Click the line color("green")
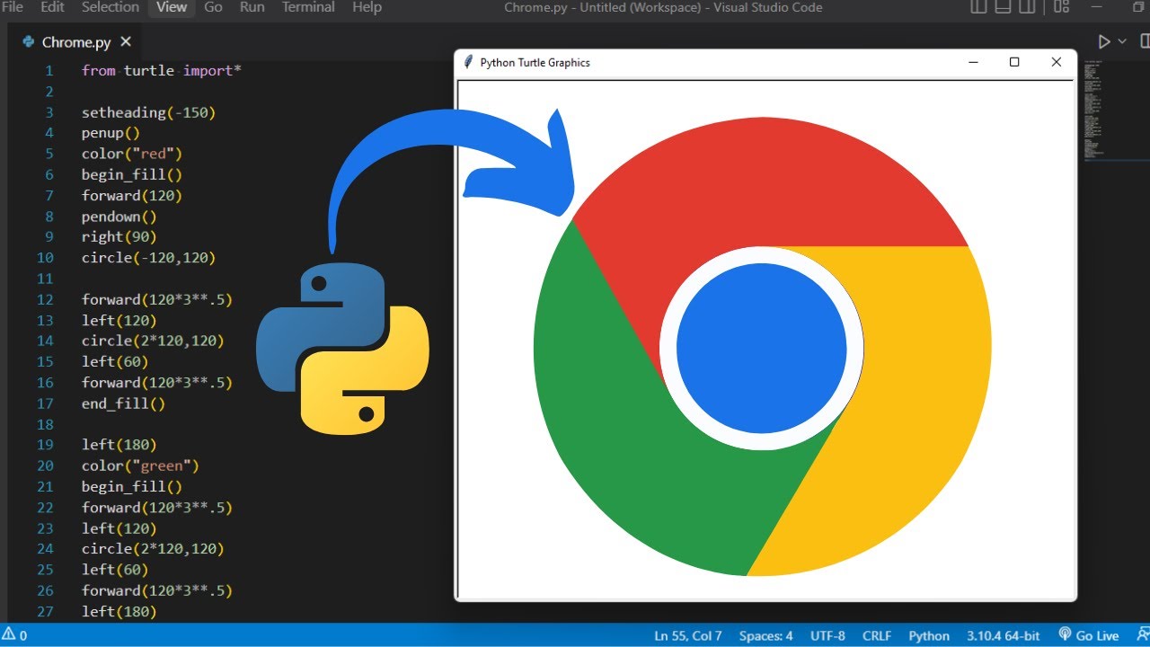Image resolution: width=1150 pixels, height=647 pixels. click(x=140, y=465)
